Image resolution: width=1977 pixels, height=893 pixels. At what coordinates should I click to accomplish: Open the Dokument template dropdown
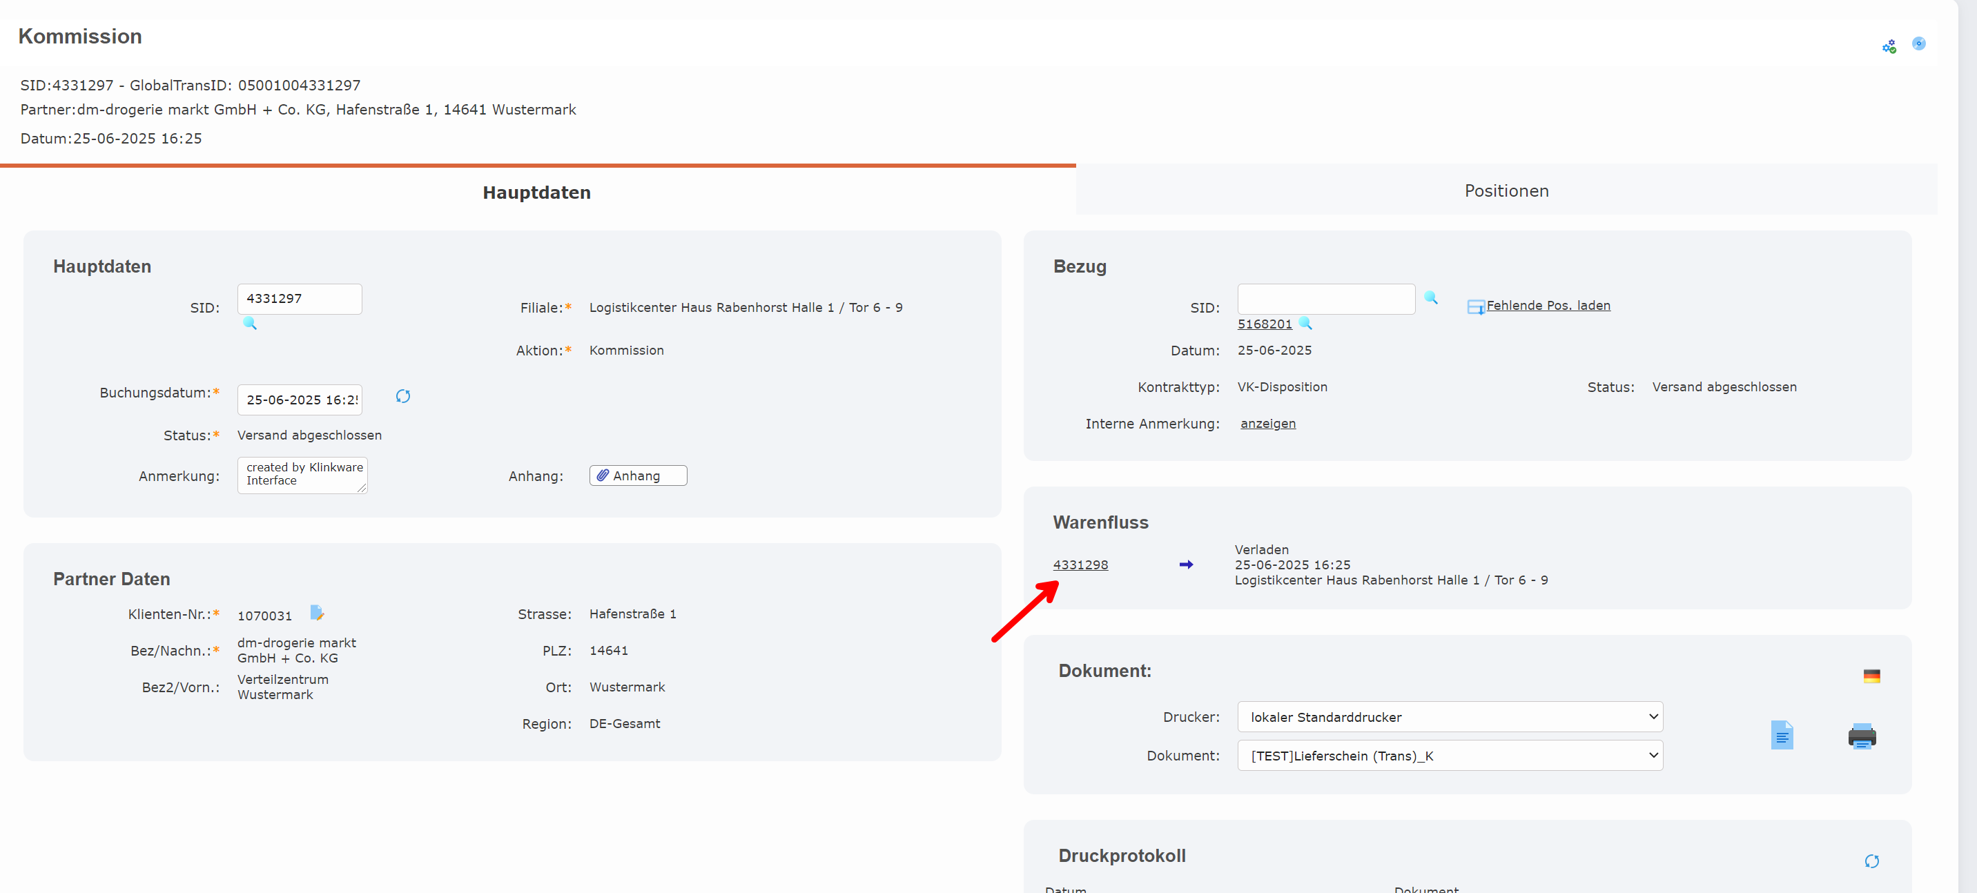pos(1449,755)
